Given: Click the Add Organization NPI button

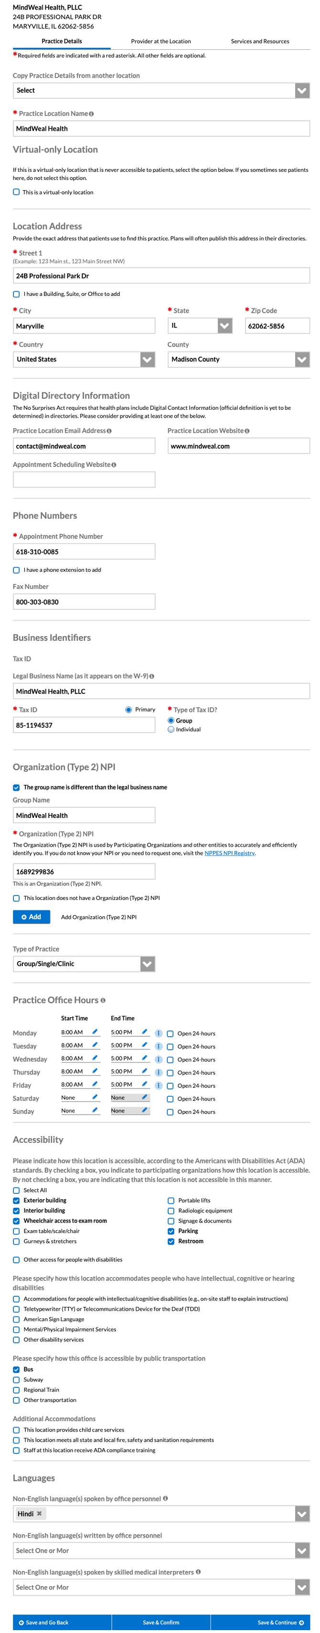Looking at the screenshot, I should (32, 917).
